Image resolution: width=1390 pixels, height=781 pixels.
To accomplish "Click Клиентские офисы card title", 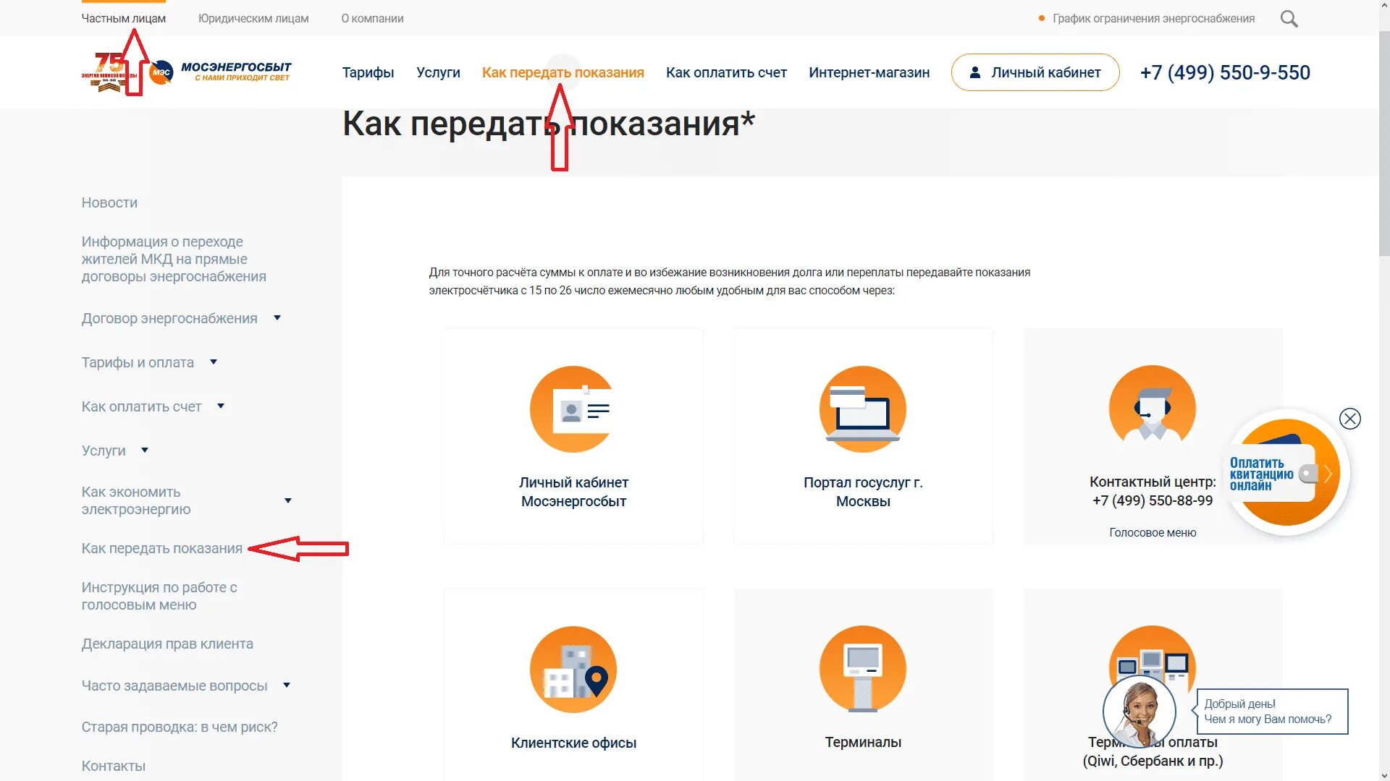I will tap(573, 743).
